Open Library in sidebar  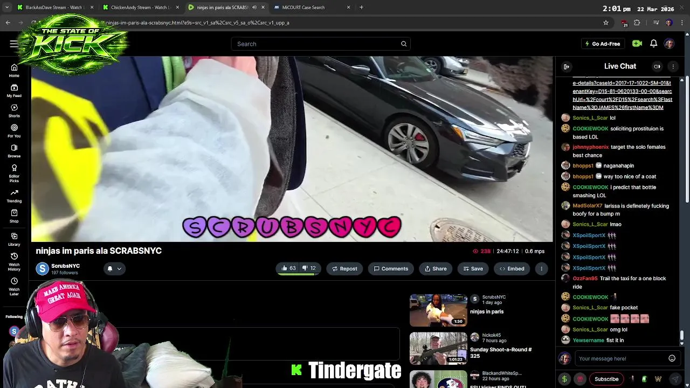click(14, 239)
